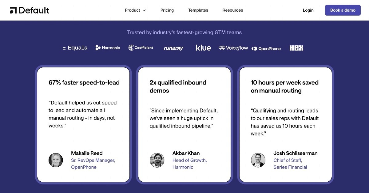Click the Equals company logo
The image size is (369, 193).
(x=75, y=48)
